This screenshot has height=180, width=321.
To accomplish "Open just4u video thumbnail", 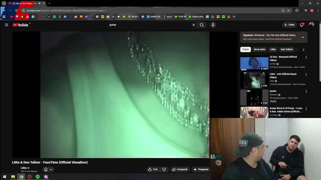I will (x=254, y=98).
